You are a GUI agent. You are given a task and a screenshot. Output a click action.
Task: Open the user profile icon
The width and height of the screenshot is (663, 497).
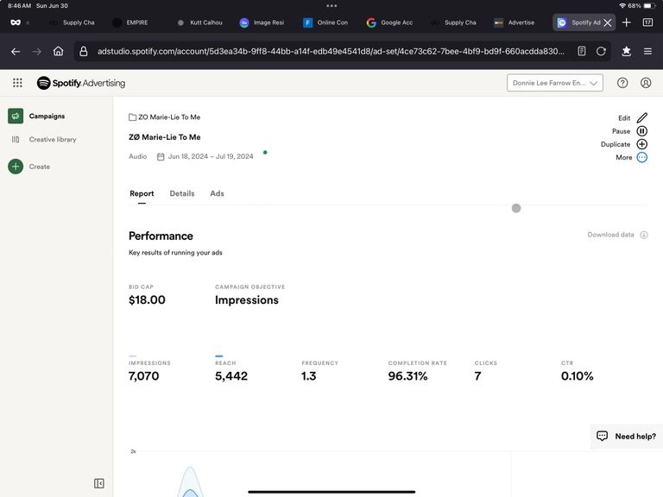(645, 83)
